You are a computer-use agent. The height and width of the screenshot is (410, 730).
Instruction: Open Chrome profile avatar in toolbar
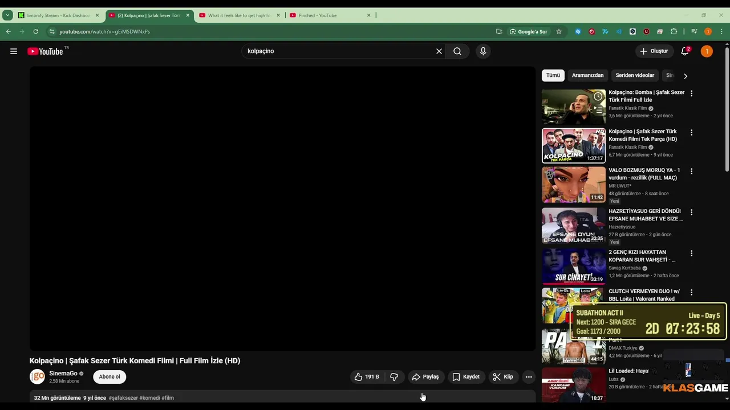708,31
